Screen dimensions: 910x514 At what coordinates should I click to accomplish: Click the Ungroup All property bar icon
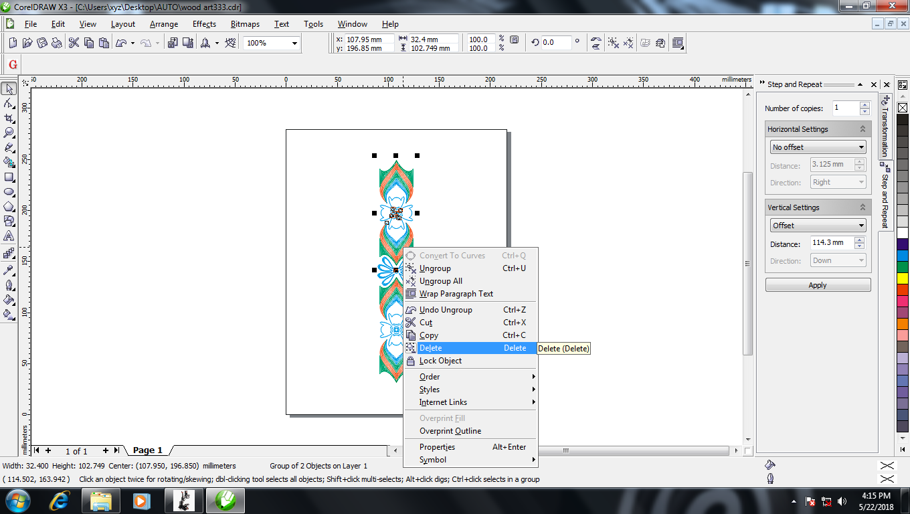point(629,43)
